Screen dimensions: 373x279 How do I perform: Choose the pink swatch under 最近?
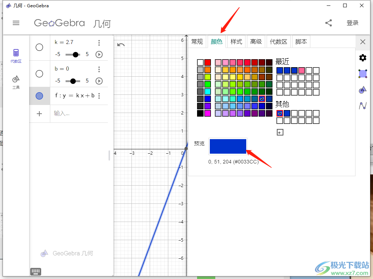click(x=302, y=70)
